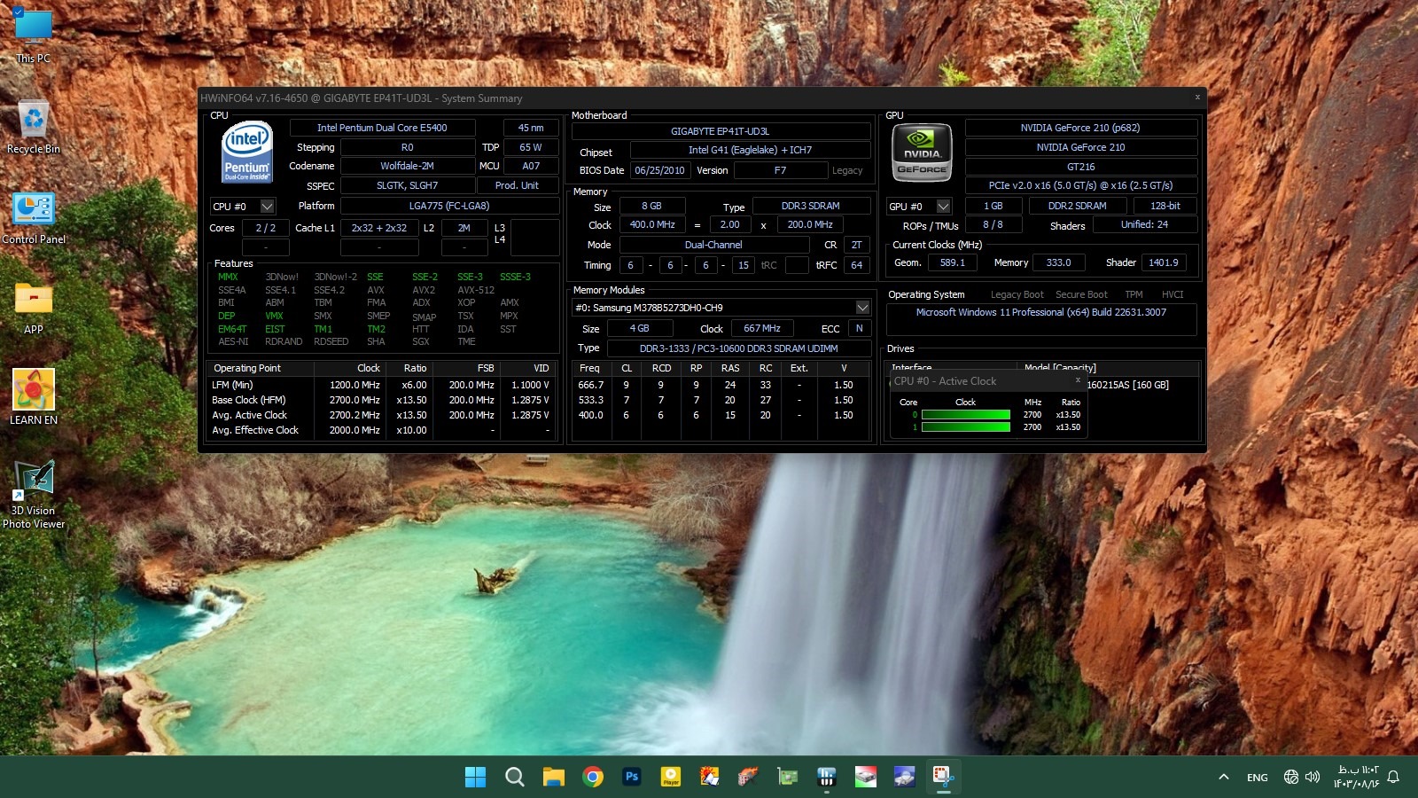The height and width of the screenshot is (798, 1418).
Task: Open the HWiNFO taskbar icon
Action: [826, 778]
